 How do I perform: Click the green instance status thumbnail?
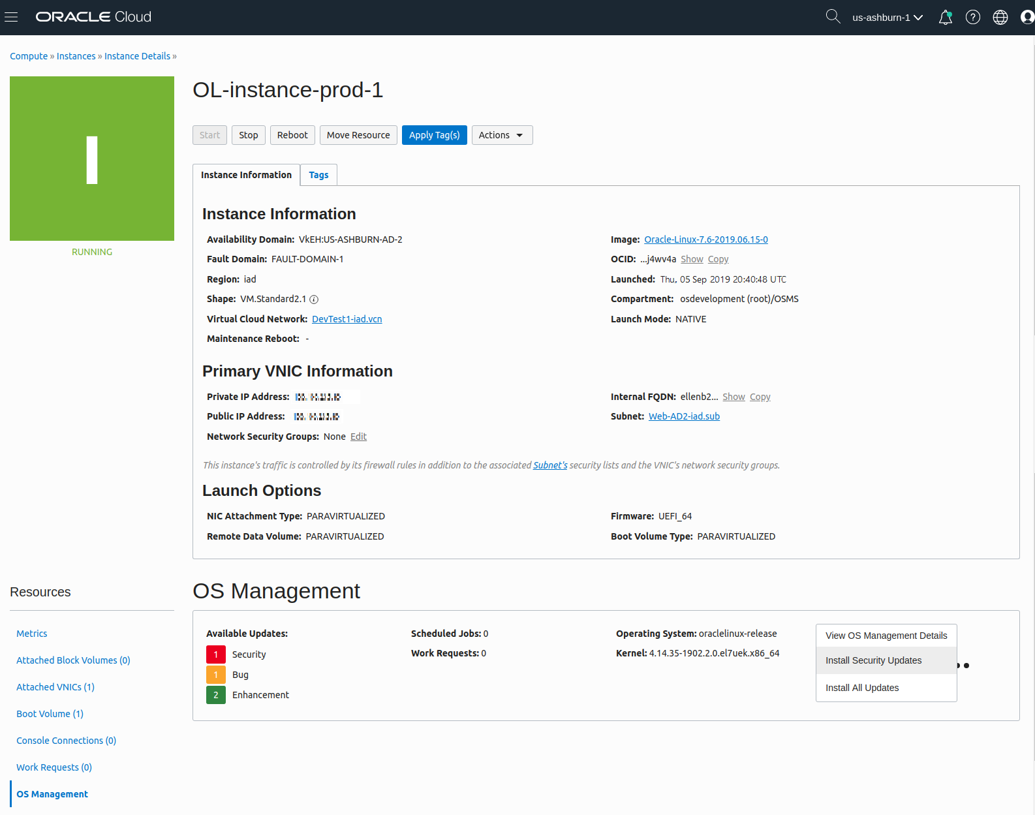(92, 159)
